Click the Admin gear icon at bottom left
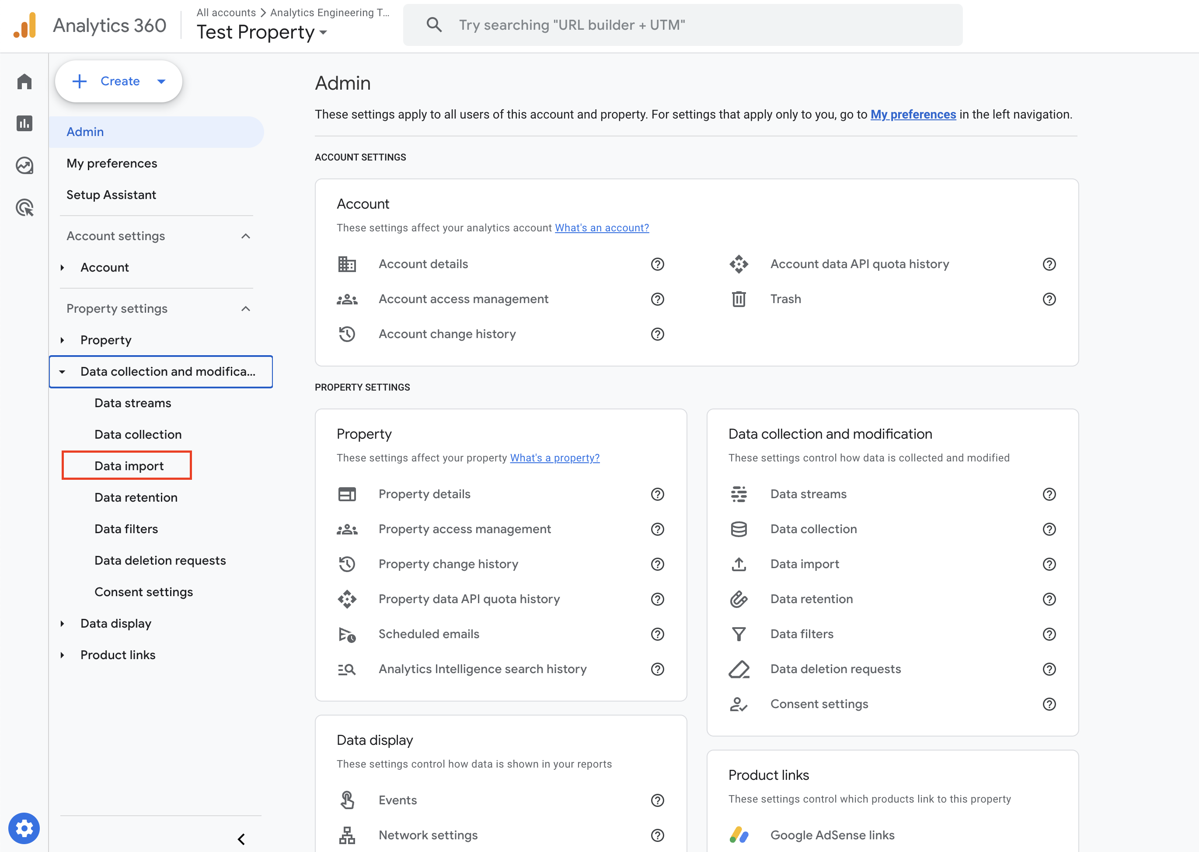The image size is (1199, 852). point(24,828)
